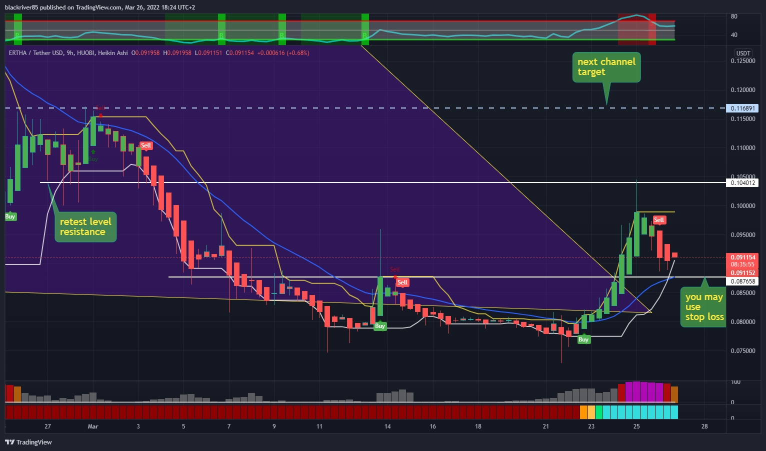Click the low value L0.091151
Viewport: 766px width, 451px height.
tap(208, 53)
